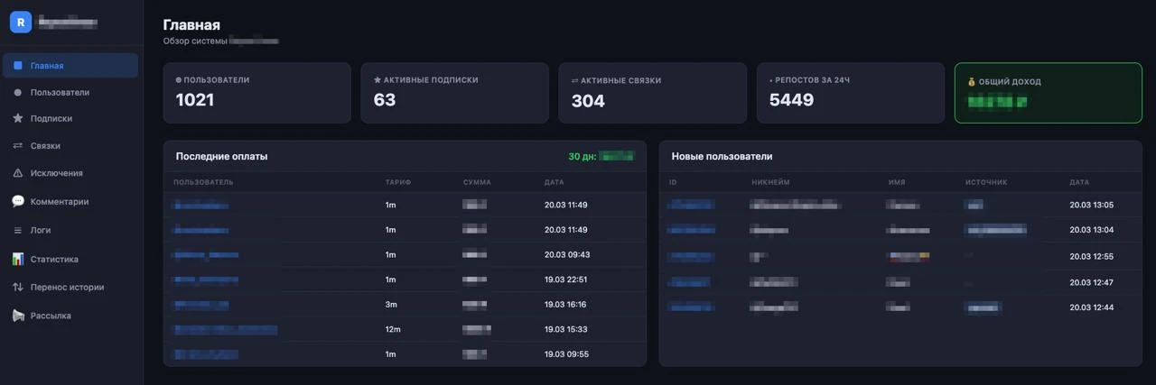Select the Активные связки card with 304
The height and width of the screenshot is (385, 1156).
(x=652, y=93)
